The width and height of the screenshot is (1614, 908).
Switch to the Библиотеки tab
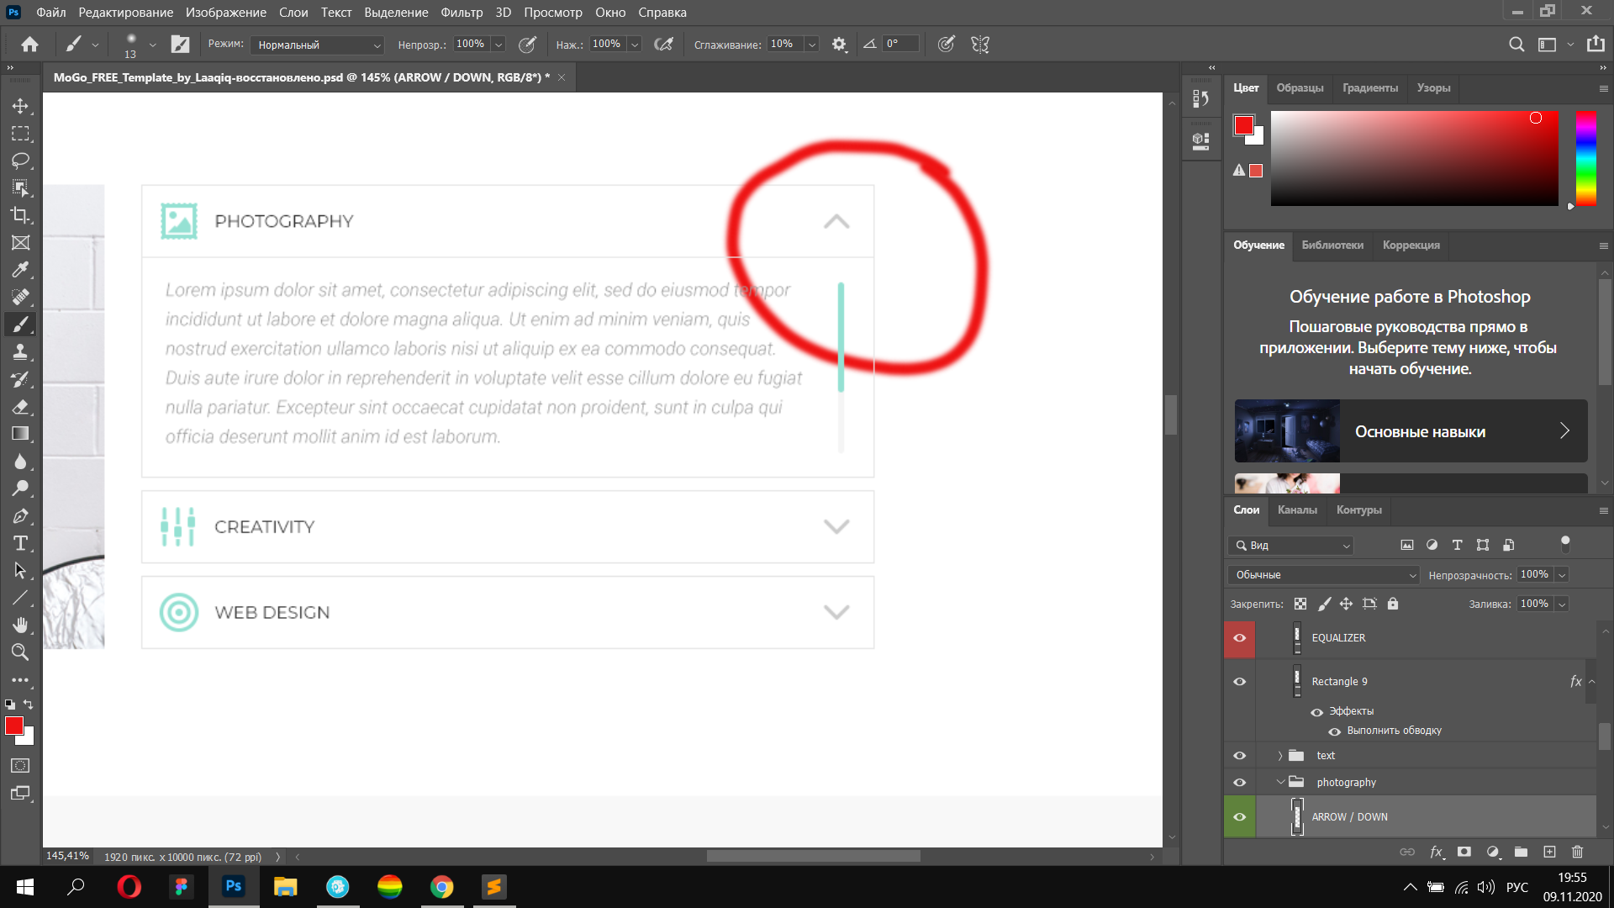pos(1332,245)
